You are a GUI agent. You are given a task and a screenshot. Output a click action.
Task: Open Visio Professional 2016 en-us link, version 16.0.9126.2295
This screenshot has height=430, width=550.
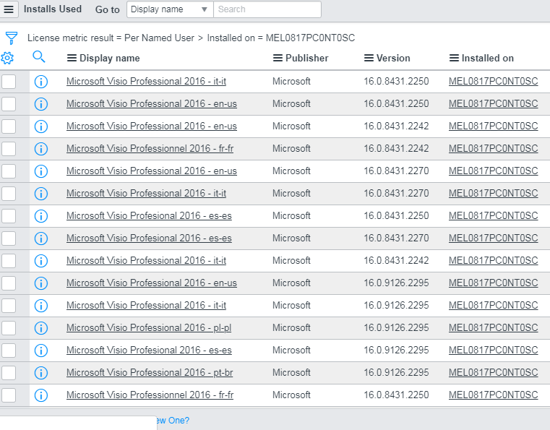152,283
